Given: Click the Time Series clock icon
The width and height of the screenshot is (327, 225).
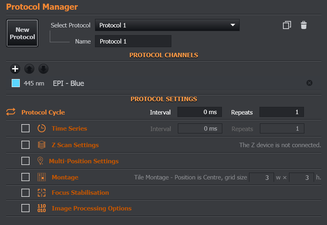Looking at the screenshot, I should (42, 129).
